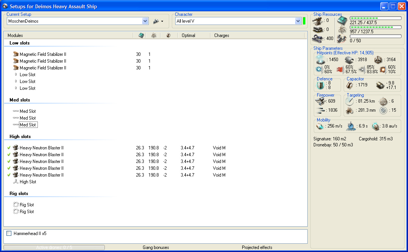
Task: Click the Low slots group header
Action: coord(20,43)
